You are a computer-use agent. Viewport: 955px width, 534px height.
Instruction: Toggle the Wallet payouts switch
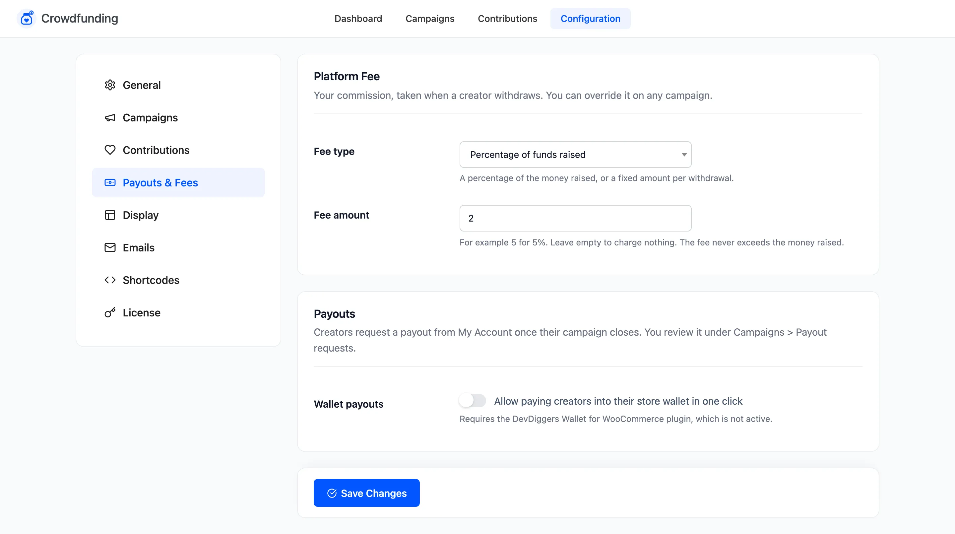tap(472, 401)
